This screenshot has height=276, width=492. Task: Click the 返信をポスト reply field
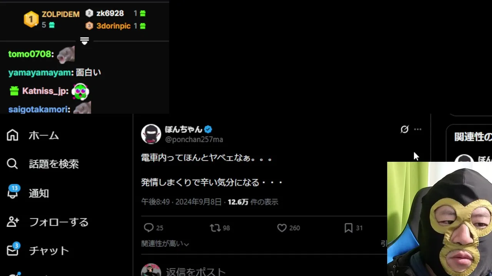point(196,271)
